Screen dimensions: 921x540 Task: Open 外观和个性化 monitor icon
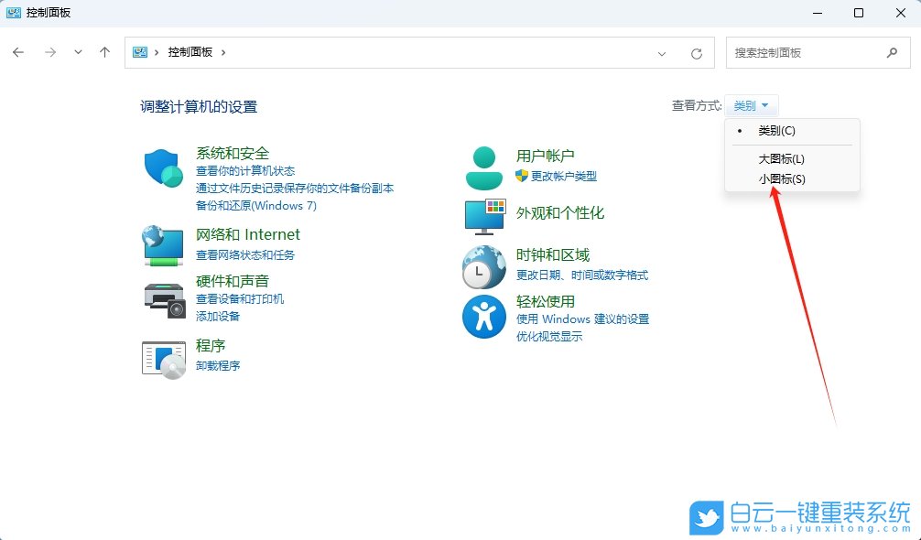[x=483, y=216]
